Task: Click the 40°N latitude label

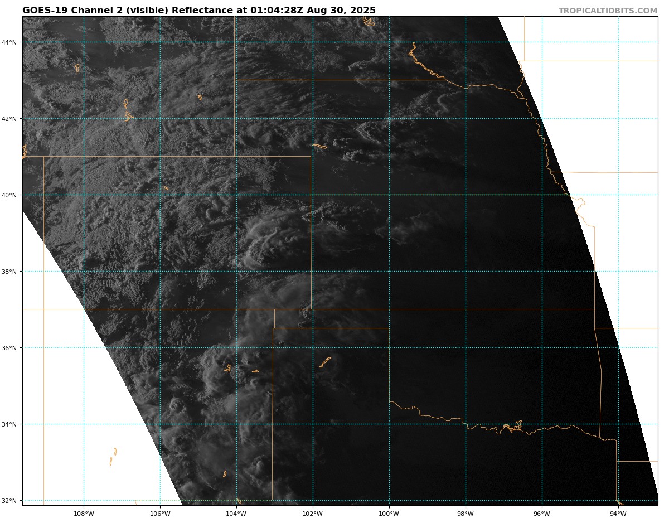Action: (x=9, y=195)
